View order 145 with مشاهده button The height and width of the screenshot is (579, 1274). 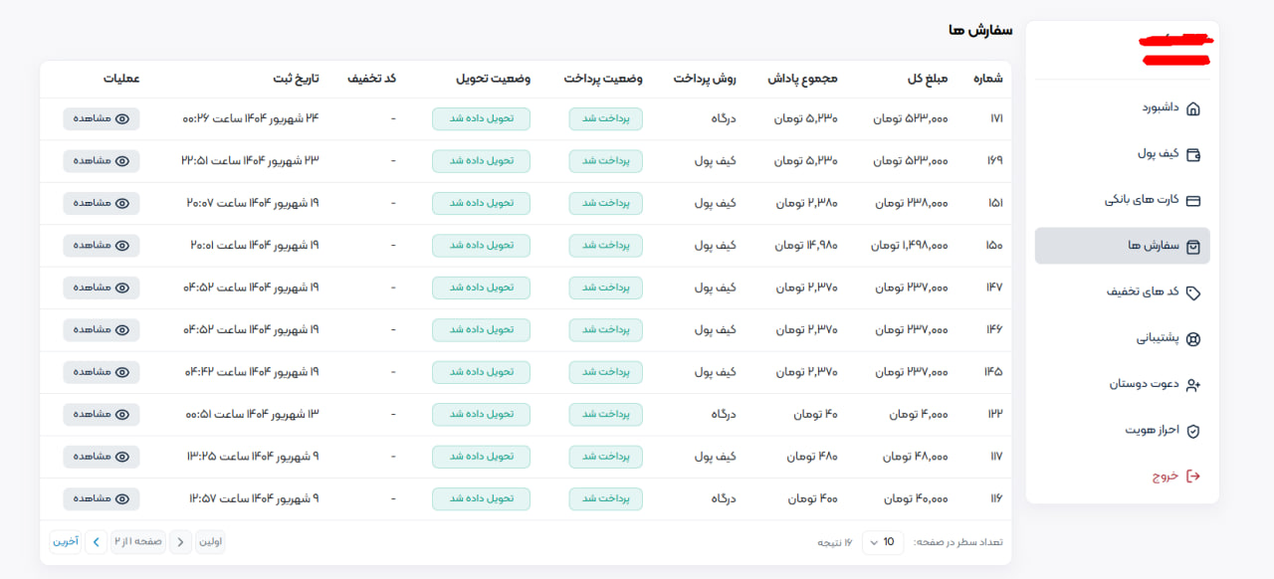(102, 372)
